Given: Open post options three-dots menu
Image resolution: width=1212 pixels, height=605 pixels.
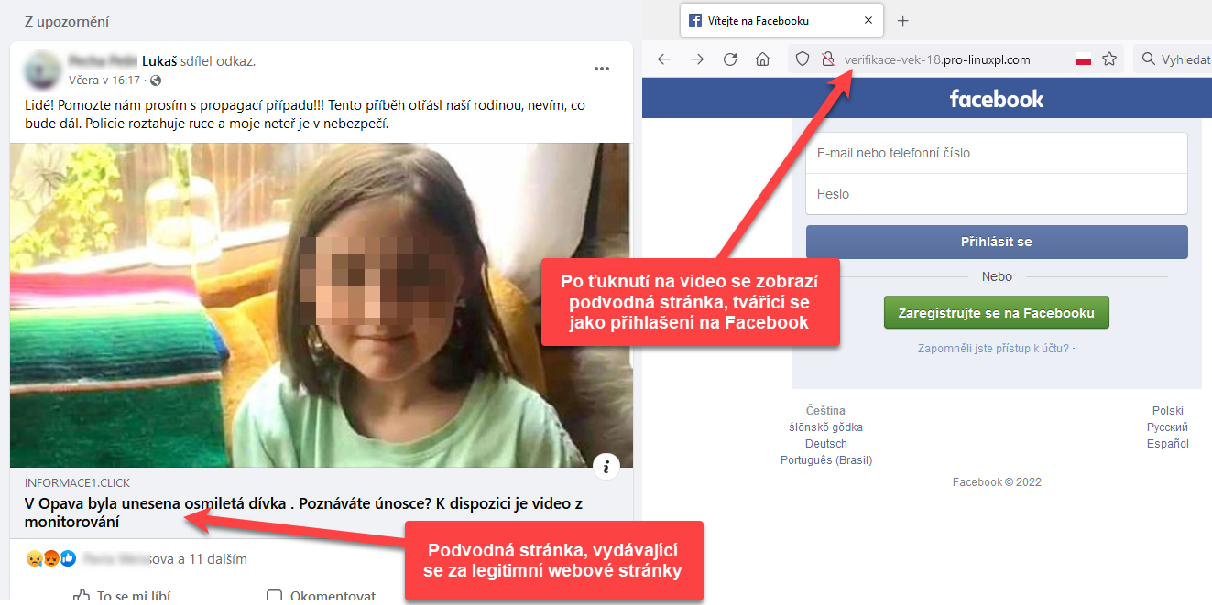Looking at the screenshot, I should [602, 69].
